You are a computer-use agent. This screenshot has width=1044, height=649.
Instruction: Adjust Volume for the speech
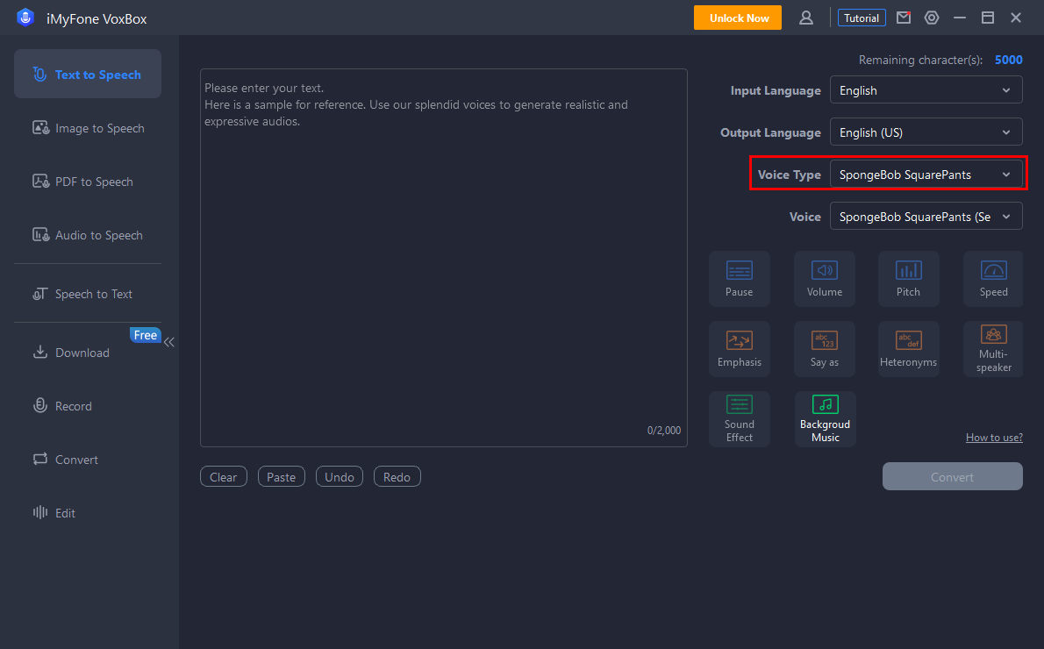[x=825, y=279]
